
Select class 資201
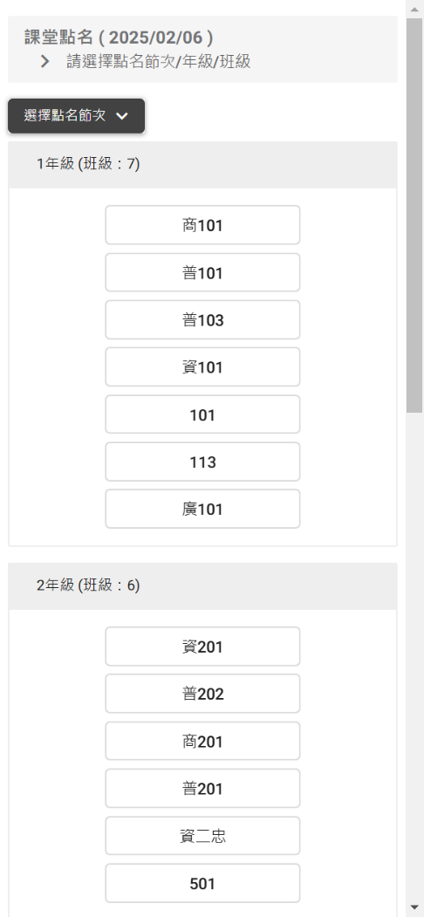pos(202,647)
